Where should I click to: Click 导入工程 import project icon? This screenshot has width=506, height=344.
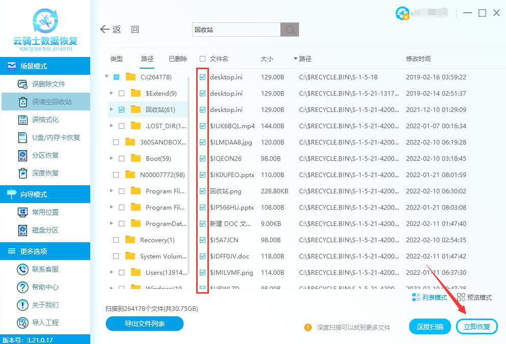click(22, 323)
